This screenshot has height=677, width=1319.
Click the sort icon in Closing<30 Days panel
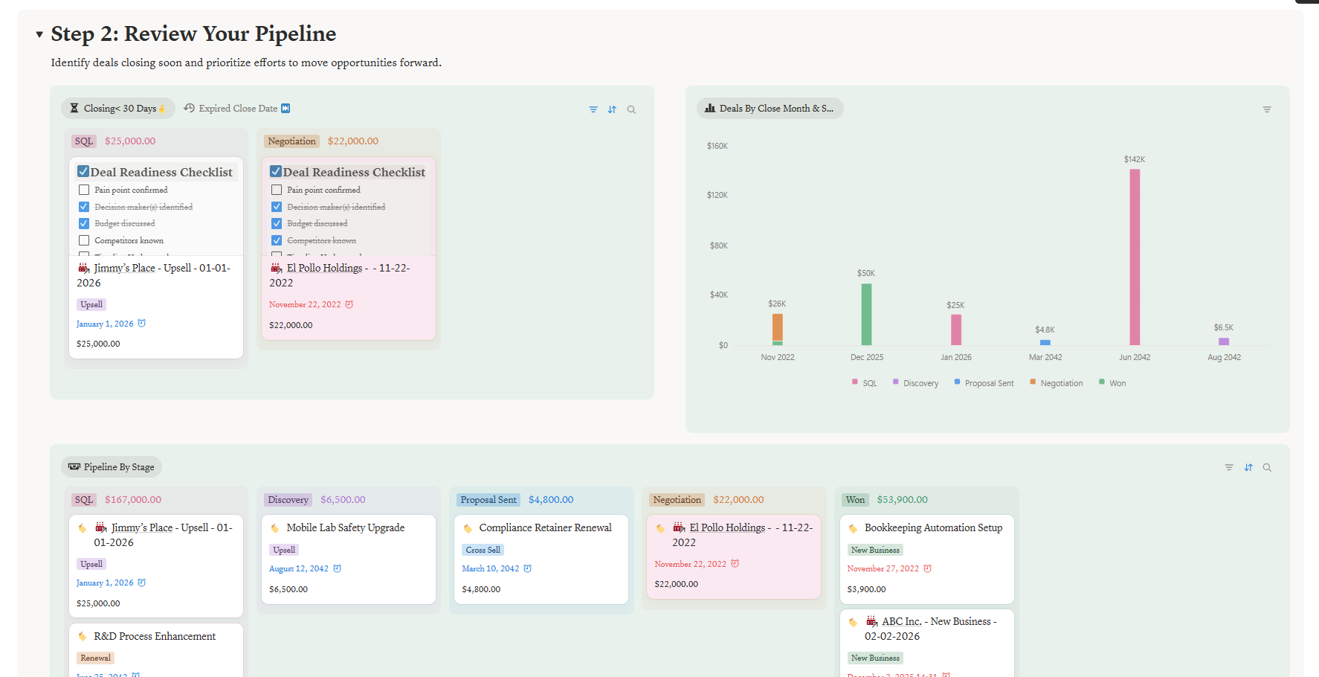(x=612, y=109)
